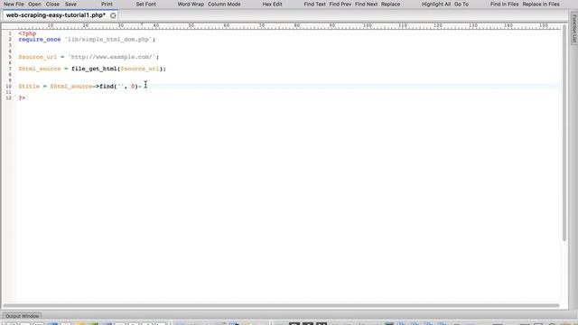This screenshot has height=325, width=578.
Task: Click the '$title' variable on line 10
Action: pyautogui.click(x=29, y=87)
